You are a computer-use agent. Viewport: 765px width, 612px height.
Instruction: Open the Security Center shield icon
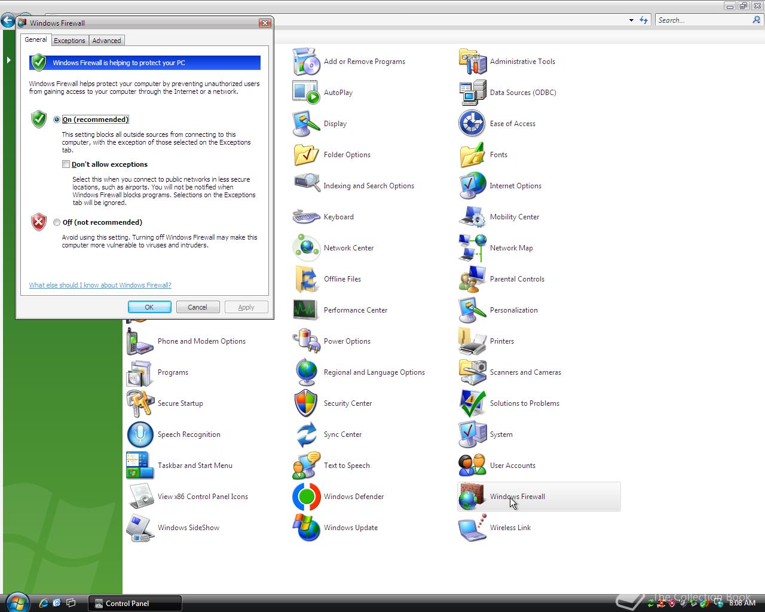(x=306, y=403)
